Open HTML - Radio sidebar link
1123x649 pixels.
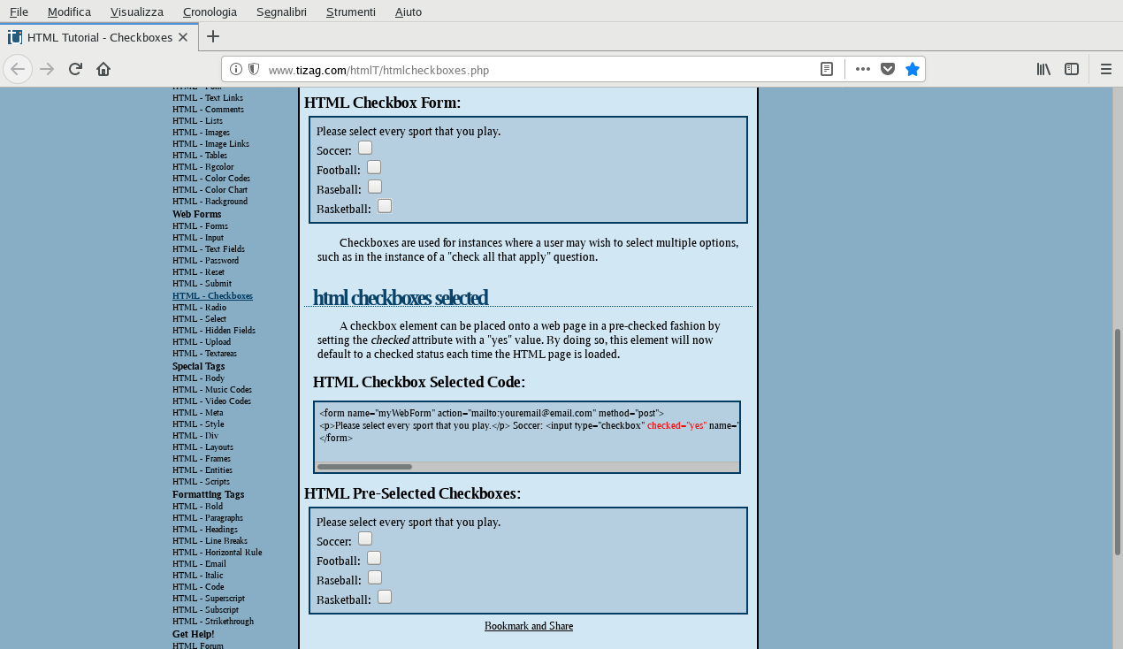[199, 307]
